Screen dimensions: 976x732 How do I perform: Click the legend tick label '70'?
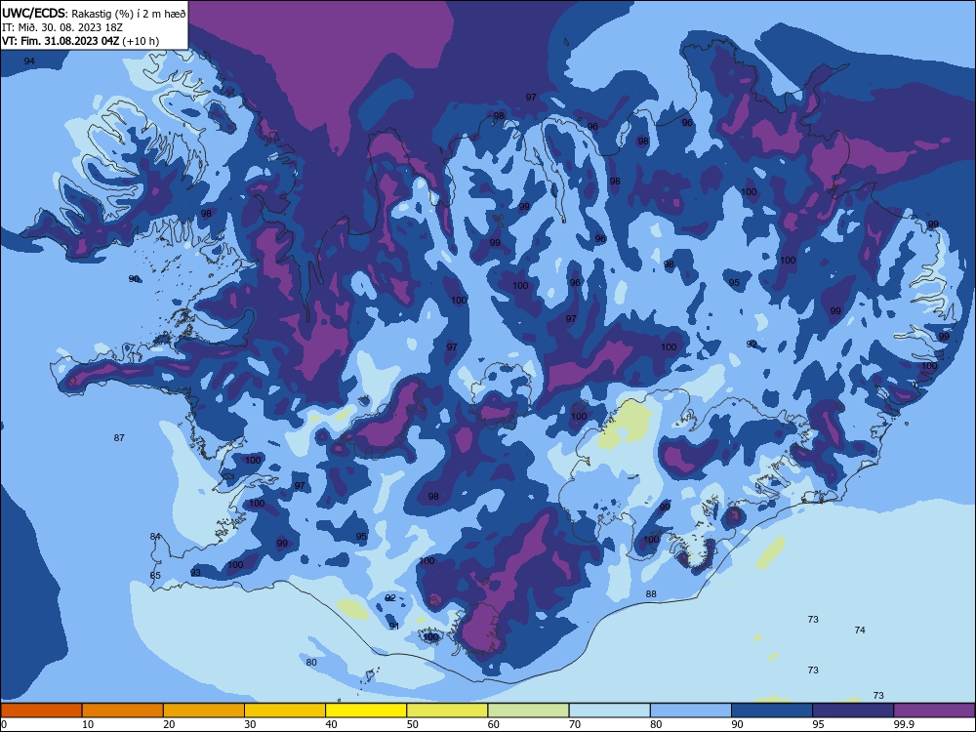[575, 724]
